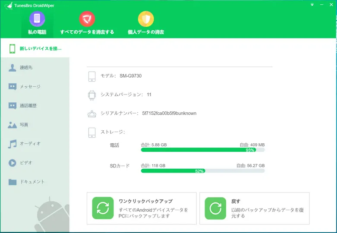Screen dimensions: 337x233
Task: Click the TunesBro DroidWiper title text
Action: point(34,6)
